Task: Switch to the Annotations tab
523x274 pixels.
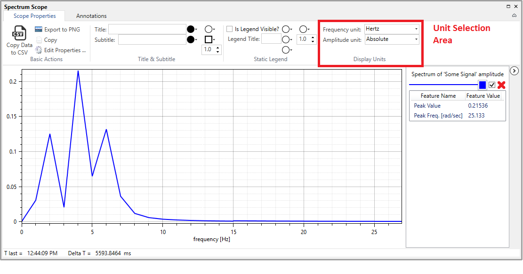Action: coord(91,16)
